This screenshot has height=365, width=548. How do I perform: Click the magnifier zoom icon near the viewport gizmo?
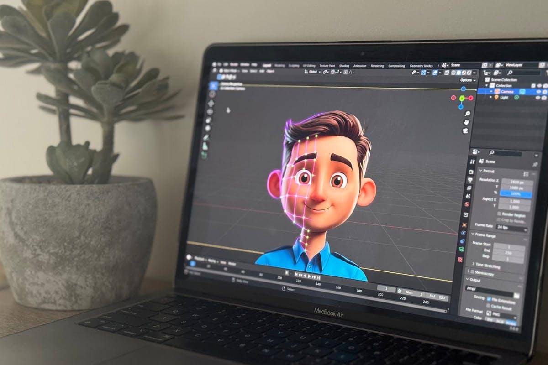pos(467,113)
